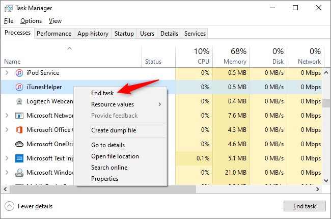Maximize the Task Manager window

[x=295, y=8]
